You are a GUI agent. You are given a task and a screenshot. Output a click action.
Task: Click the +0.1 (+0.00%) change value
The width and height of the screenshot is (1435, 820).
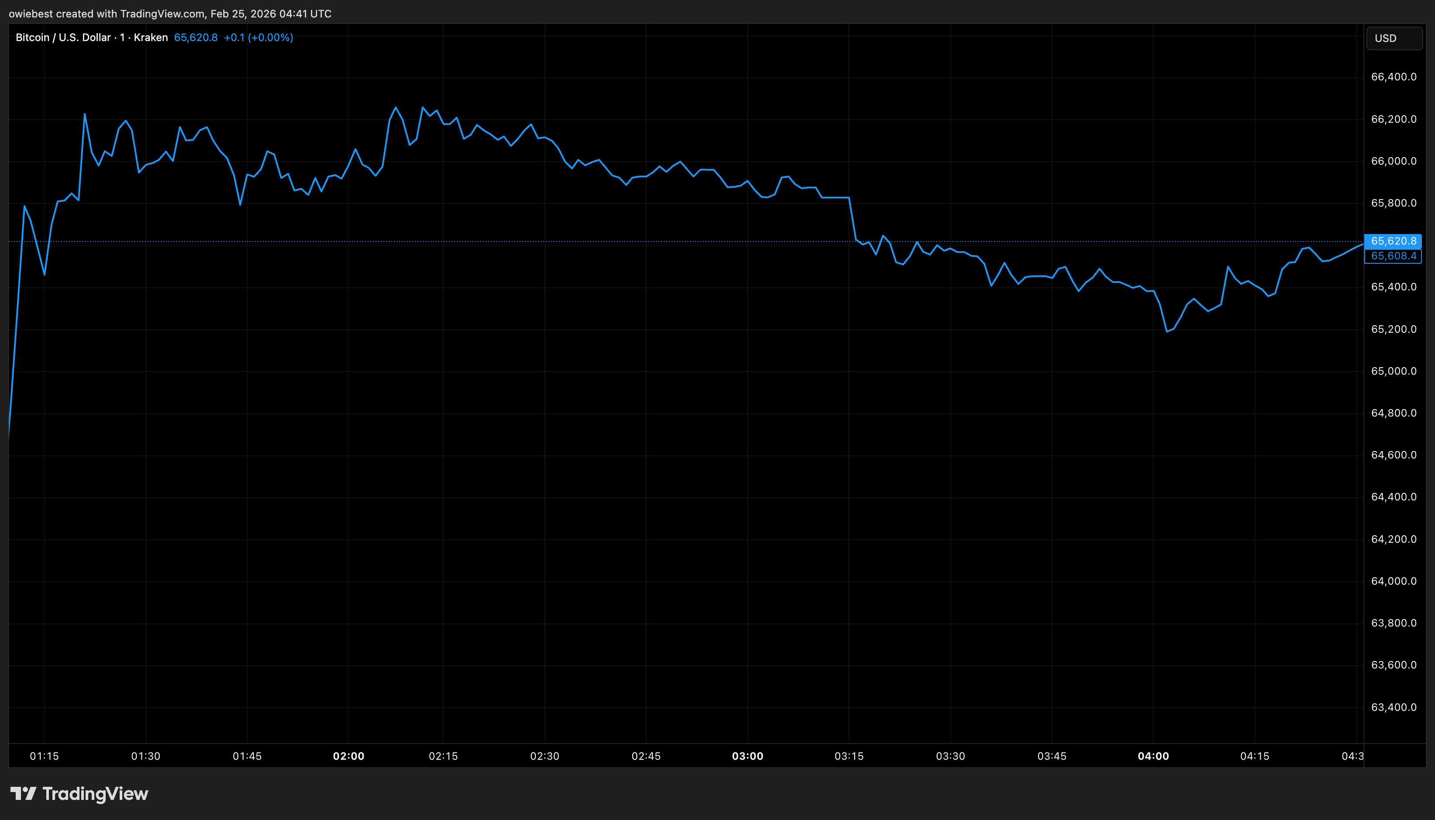(259, 38)
